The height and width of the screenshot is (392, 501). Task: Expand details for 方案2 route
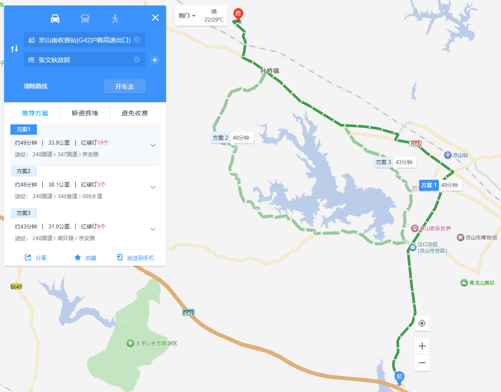click(x=153, y=187)
